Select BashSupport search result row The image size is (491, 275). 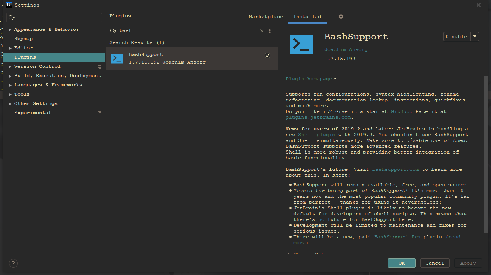[x=191, y=58]
